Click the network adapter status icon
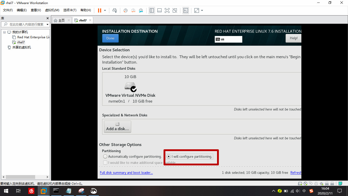Viewport: 348px width, 196px height. pos(311,183)
